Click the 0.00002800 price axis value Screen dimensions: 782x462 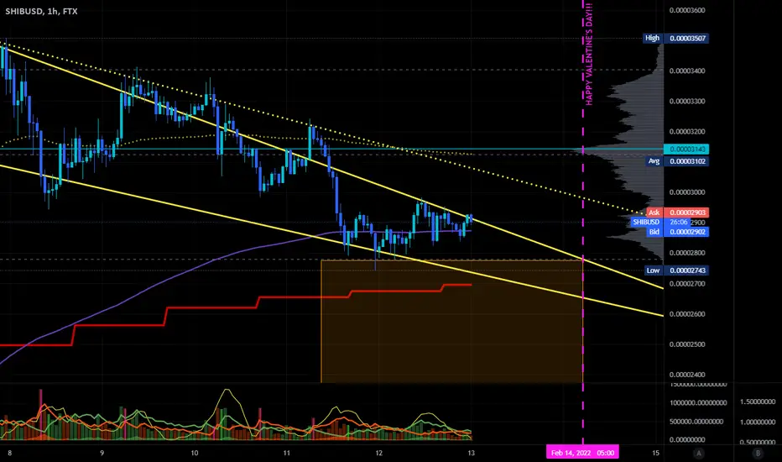pyautogui.click(x=686, y=253)
